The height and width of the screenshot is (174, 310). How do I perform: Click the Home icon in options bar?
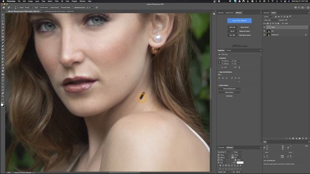click(x=3, y=8)
